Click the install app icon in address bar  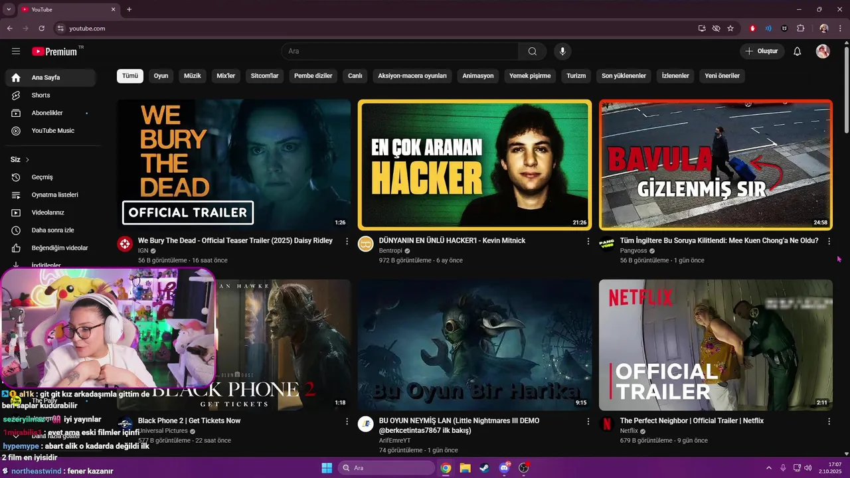(x=702, y=29)
